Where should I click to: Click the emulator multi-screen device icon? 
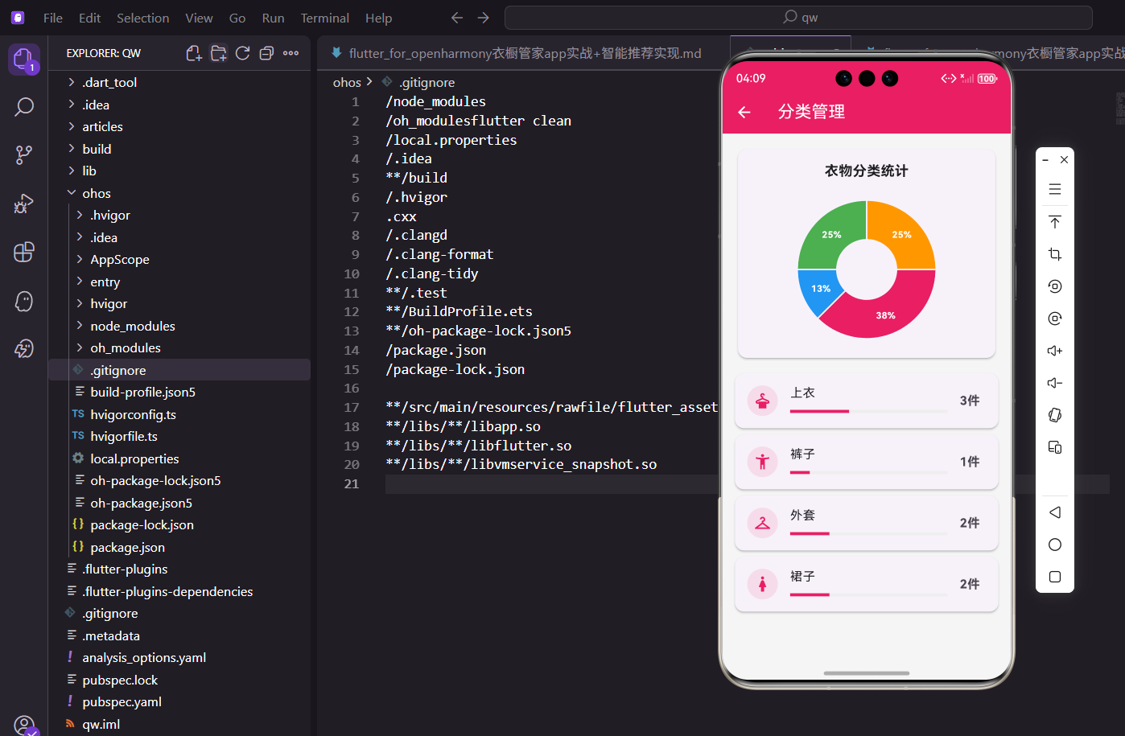(x=1055, y=447)
